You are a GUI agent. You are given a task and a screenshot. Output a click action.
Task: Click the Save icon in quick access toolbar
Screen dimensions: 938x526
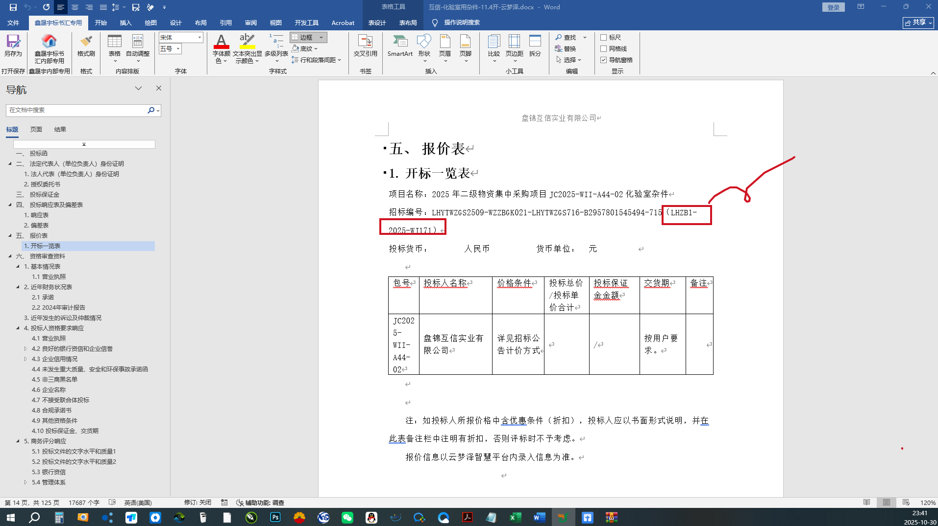point(13,7)
